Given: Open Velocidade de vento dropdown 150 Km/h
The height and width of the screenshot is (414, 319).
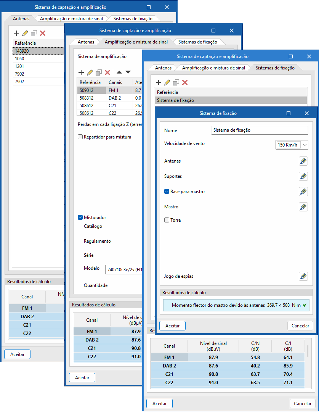Looking at the screenshot, I should (x=292, y=145).
